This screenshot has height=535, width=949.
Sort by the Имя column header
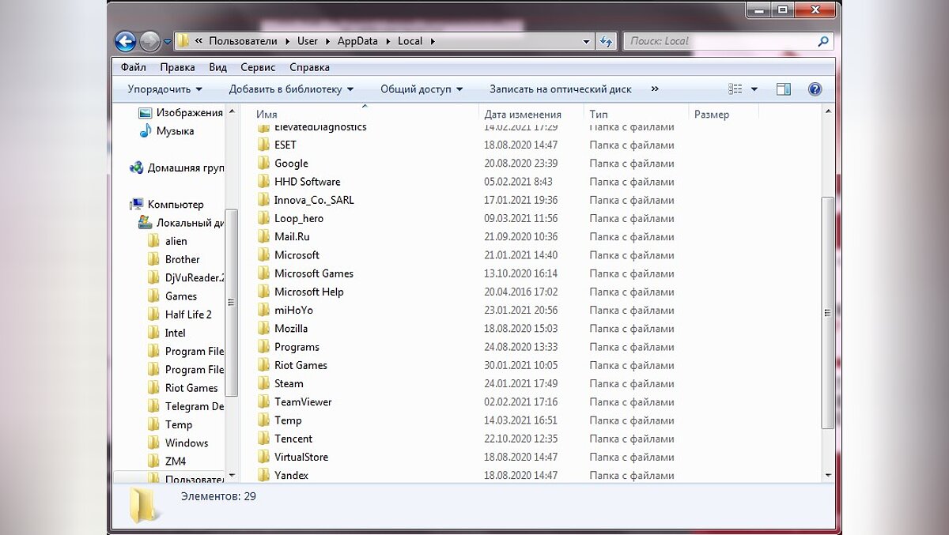tap(267, 115)
